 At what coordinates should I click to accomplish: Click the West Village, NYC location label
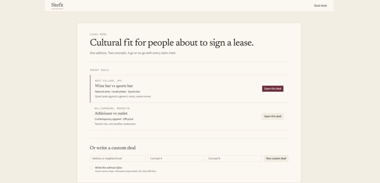[x=108, y=81]
